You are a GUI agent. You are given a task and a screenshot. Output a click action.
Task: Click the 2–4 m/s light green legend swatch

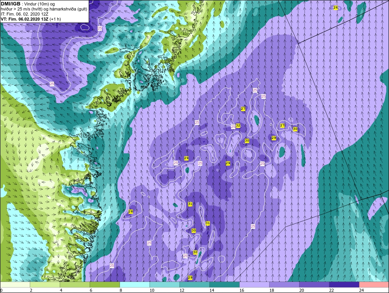tap(45, 284)
